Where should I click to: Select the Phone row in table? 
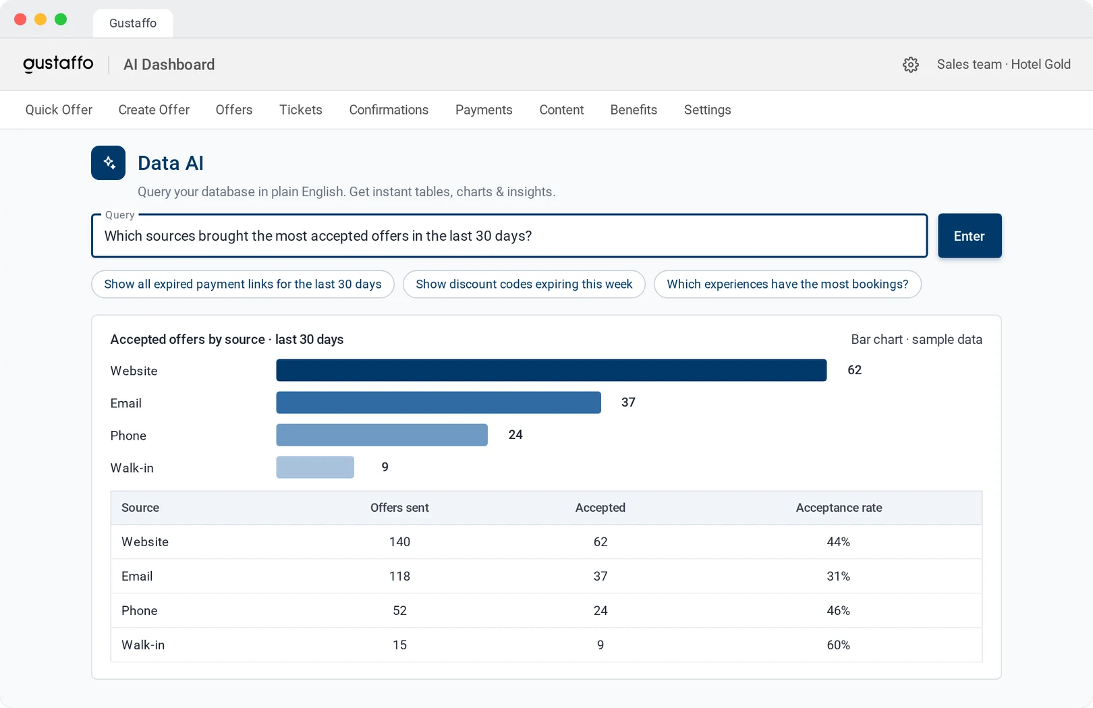(546, 611)
